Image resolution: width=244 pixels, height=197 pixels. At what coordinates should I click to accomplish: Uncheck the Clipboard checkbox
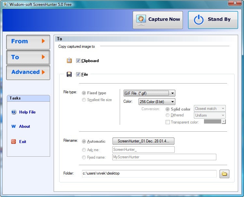click(x=78, y=61)
